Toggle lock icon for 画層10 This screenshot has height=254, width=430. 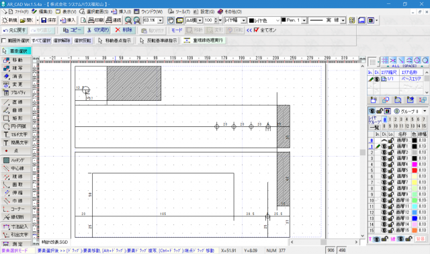click(390, 200)
